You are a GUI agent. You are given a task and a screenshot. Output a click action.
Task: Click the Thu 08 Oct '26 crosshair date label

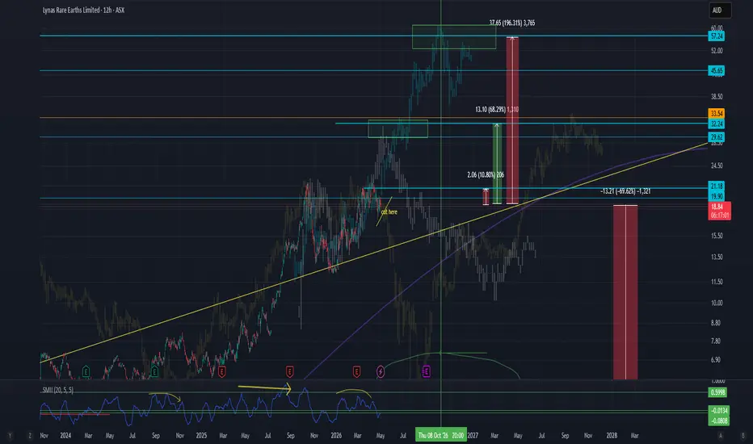(x=441, y=435)
